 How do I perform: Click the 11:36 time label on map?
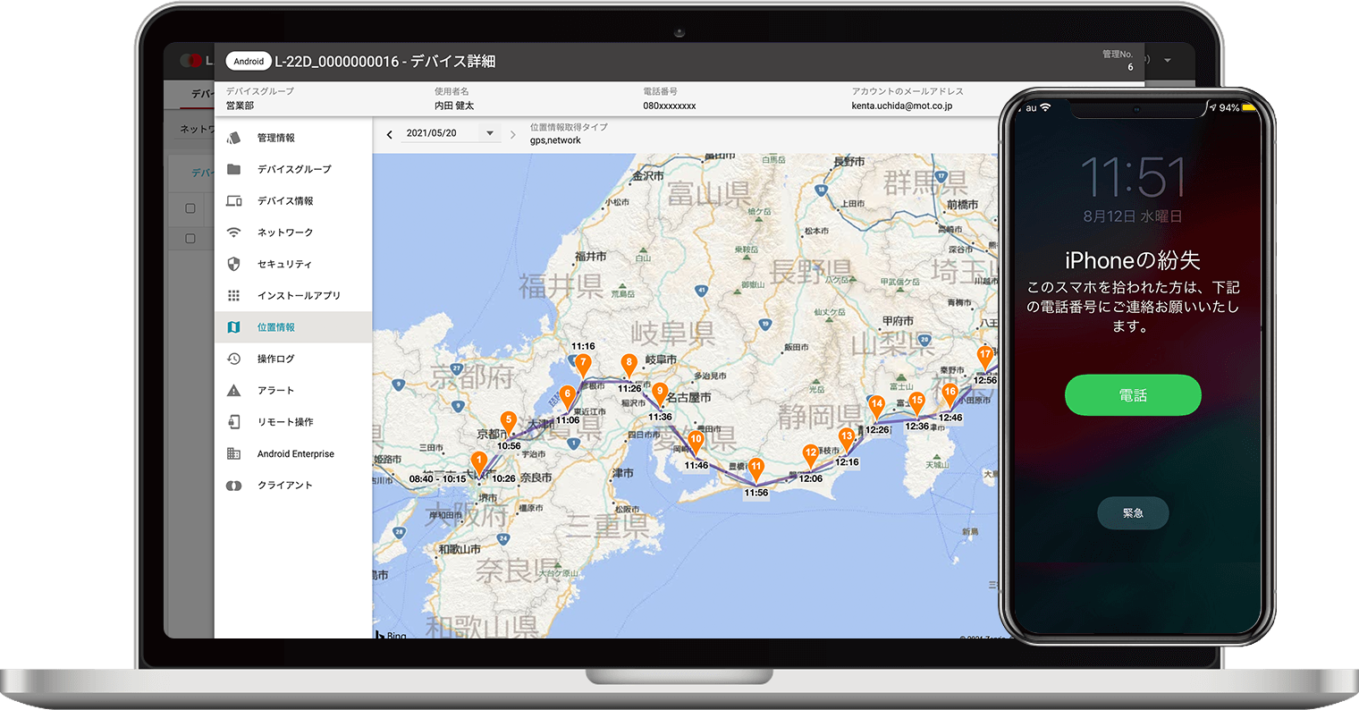coord(660,417)
